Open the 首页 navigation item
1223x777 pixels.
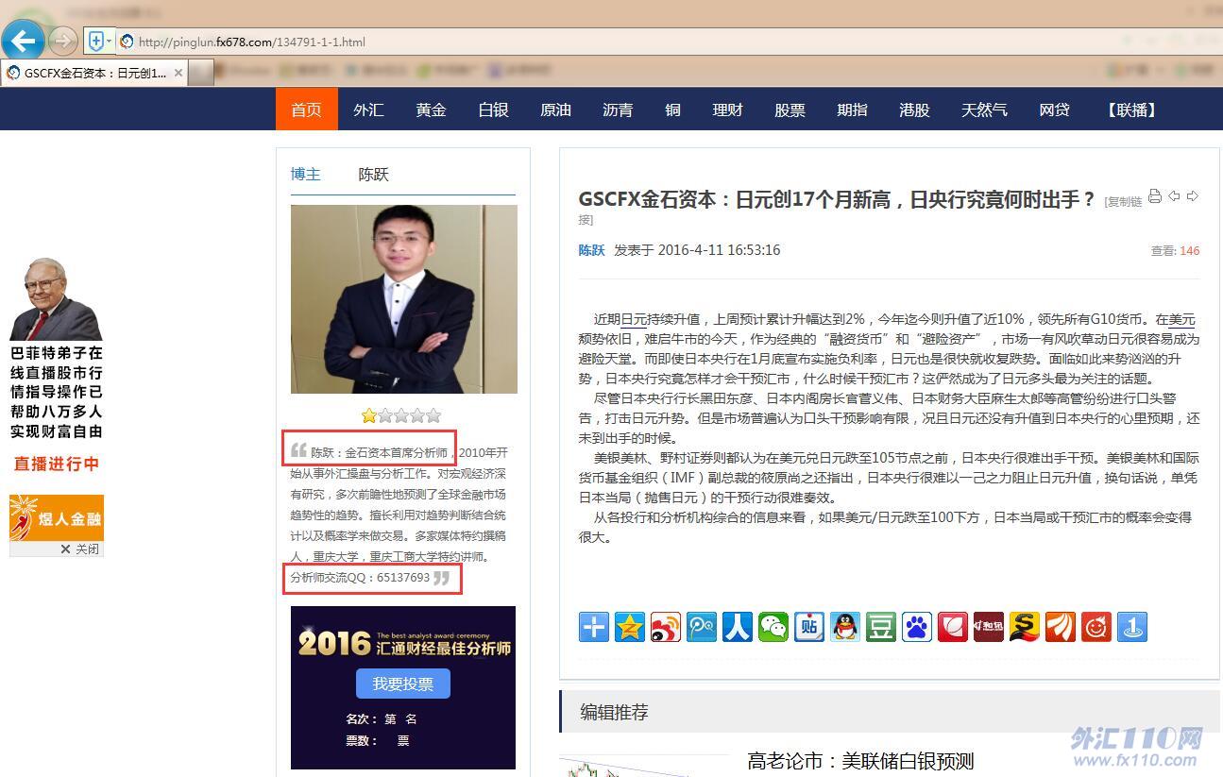pyautogui.click(x=306, y=110)
